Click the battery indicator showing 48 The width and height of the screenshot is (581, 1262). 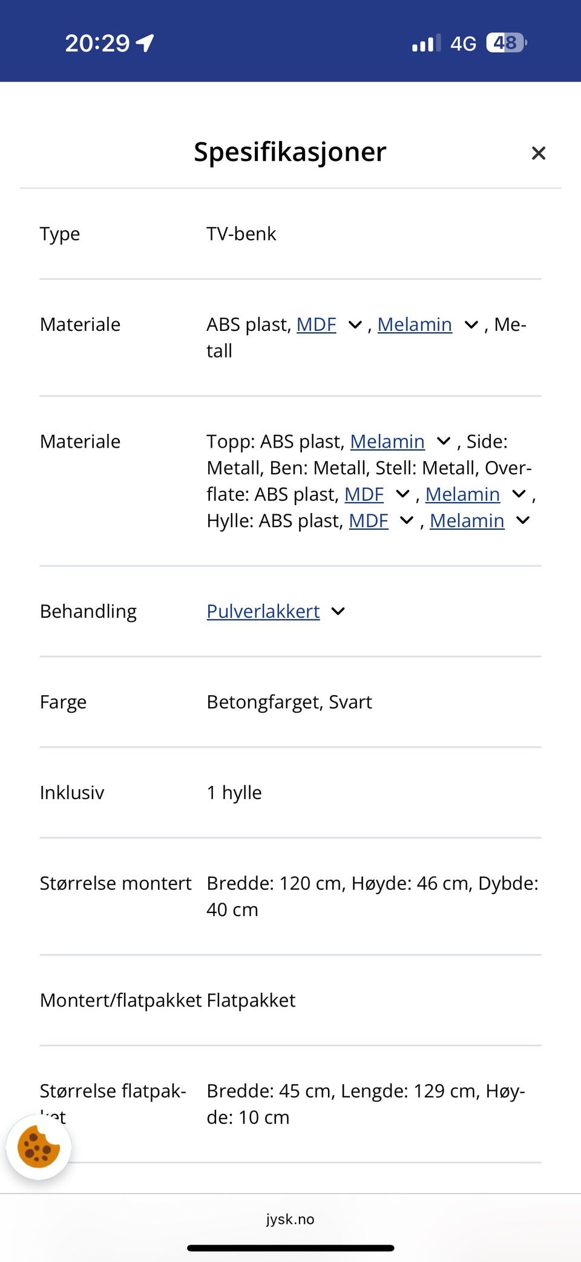click(x=504, y=42)
